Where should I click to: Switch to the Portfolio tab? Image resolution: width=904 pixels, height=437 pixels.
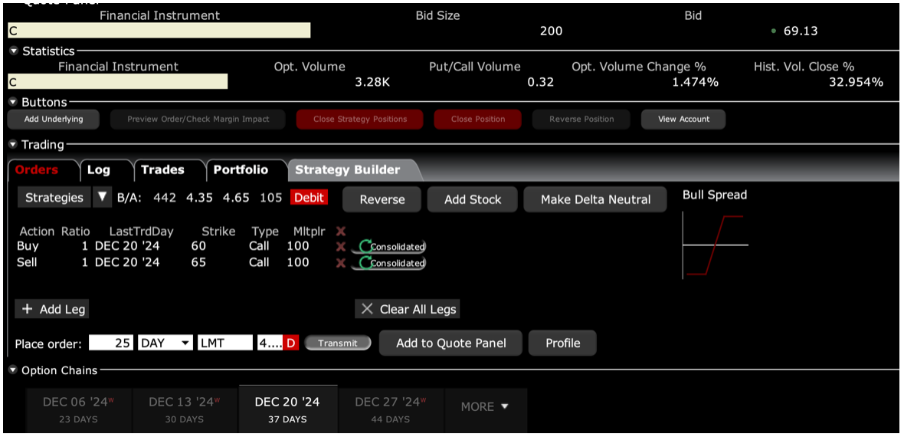[x=241, y=169]
